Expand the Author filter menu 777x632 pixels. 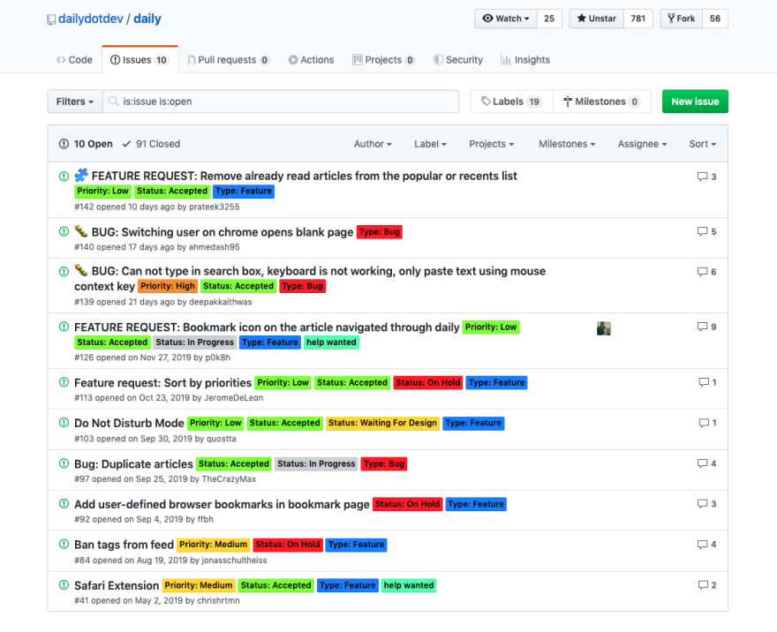pos(373,144)
